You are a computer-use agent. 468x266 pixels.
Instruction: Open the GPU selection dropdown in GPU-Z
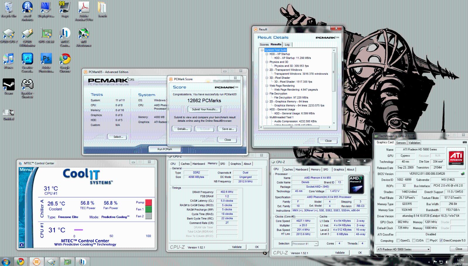[403, 249]
